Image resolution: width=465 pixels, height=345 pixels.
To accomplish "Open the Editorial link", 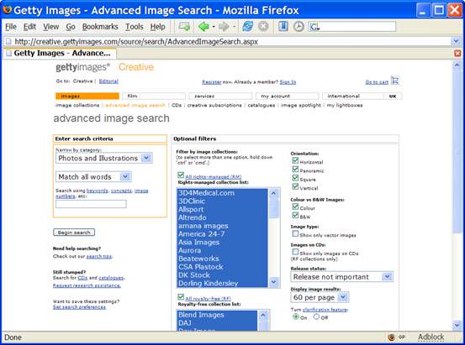I will click(x=108, y=81).
